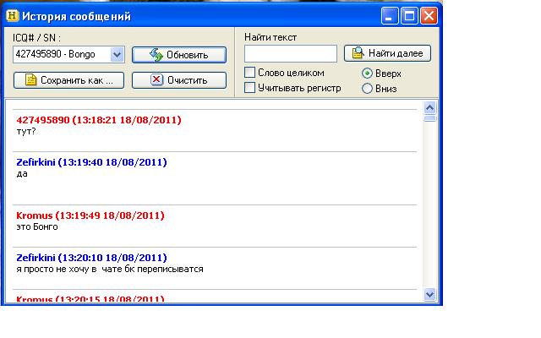
Task: Select the Вверх search direction
Action: pyautogui.click(x=367, y=74)
